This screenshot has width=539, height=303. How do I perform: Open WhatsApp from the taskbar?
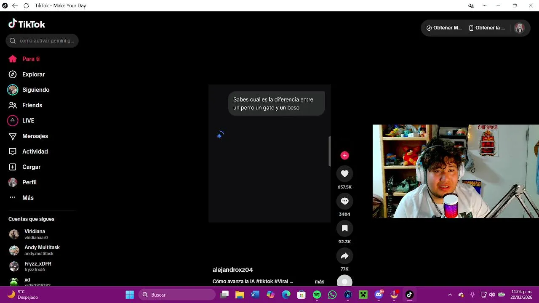click(333, 295)
